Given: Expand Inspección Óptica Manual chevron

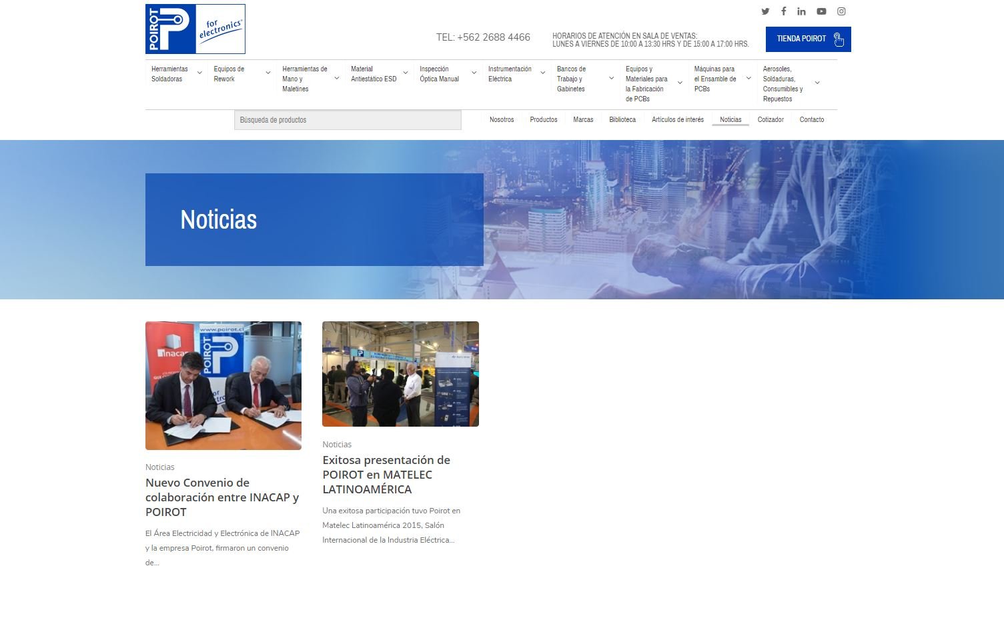Looking at the screenshot, I should pyautogui.click(x=474, y=73).
